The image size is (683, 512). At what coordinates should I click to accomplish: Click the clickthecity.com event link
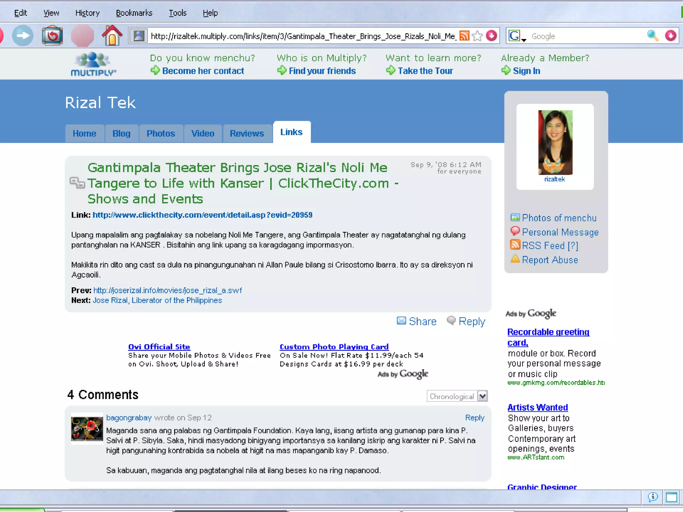[x=202, y=215]
